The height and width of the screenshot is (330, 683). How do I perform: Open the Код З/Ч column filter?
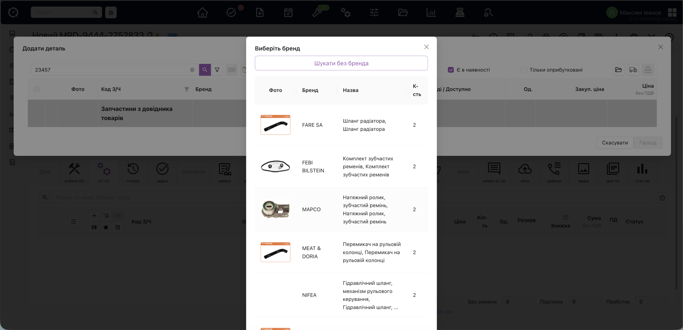187,89
